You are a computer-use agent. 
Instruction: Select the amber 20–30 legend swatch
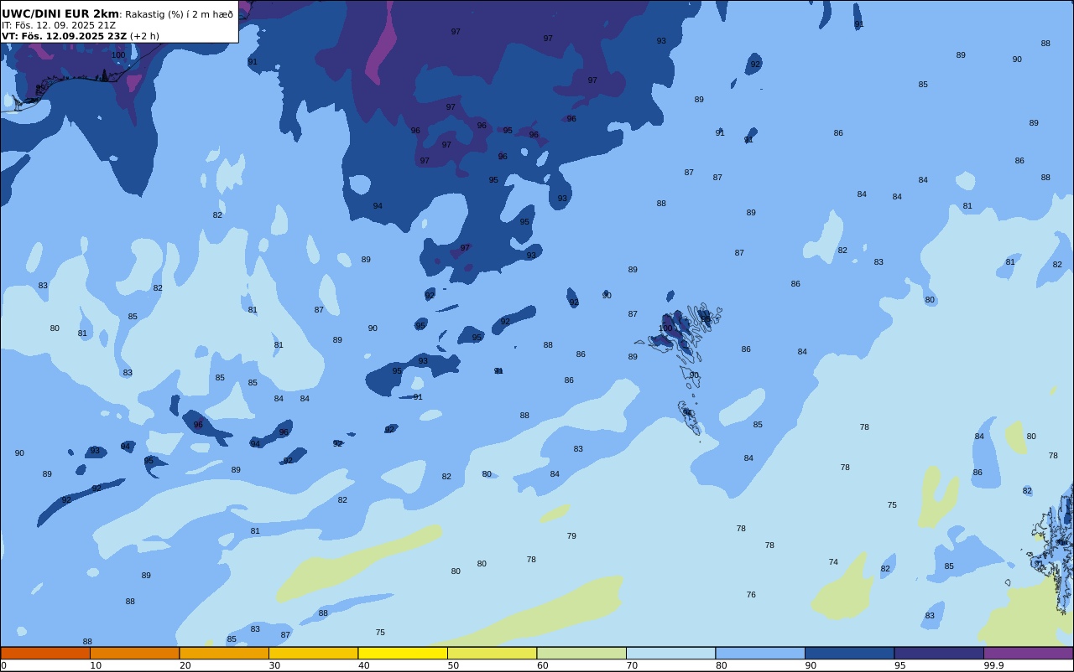[224, 653]
